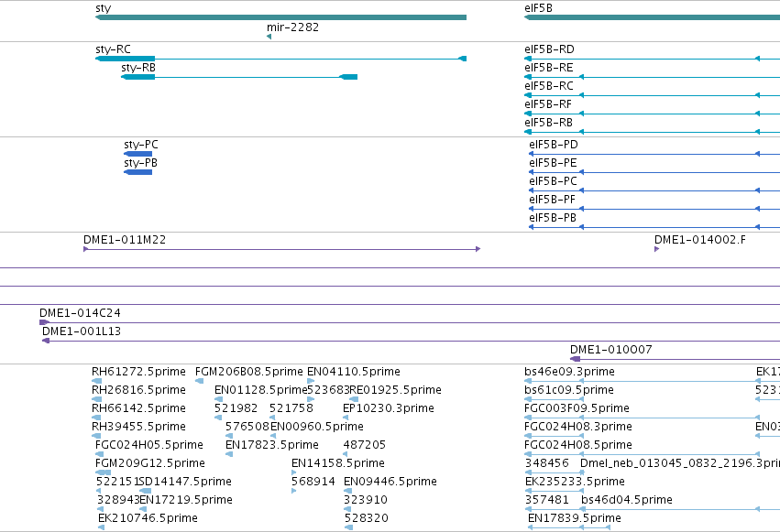
Task: Select the DME1-014C24 clone label
Action: click(80, 313)
